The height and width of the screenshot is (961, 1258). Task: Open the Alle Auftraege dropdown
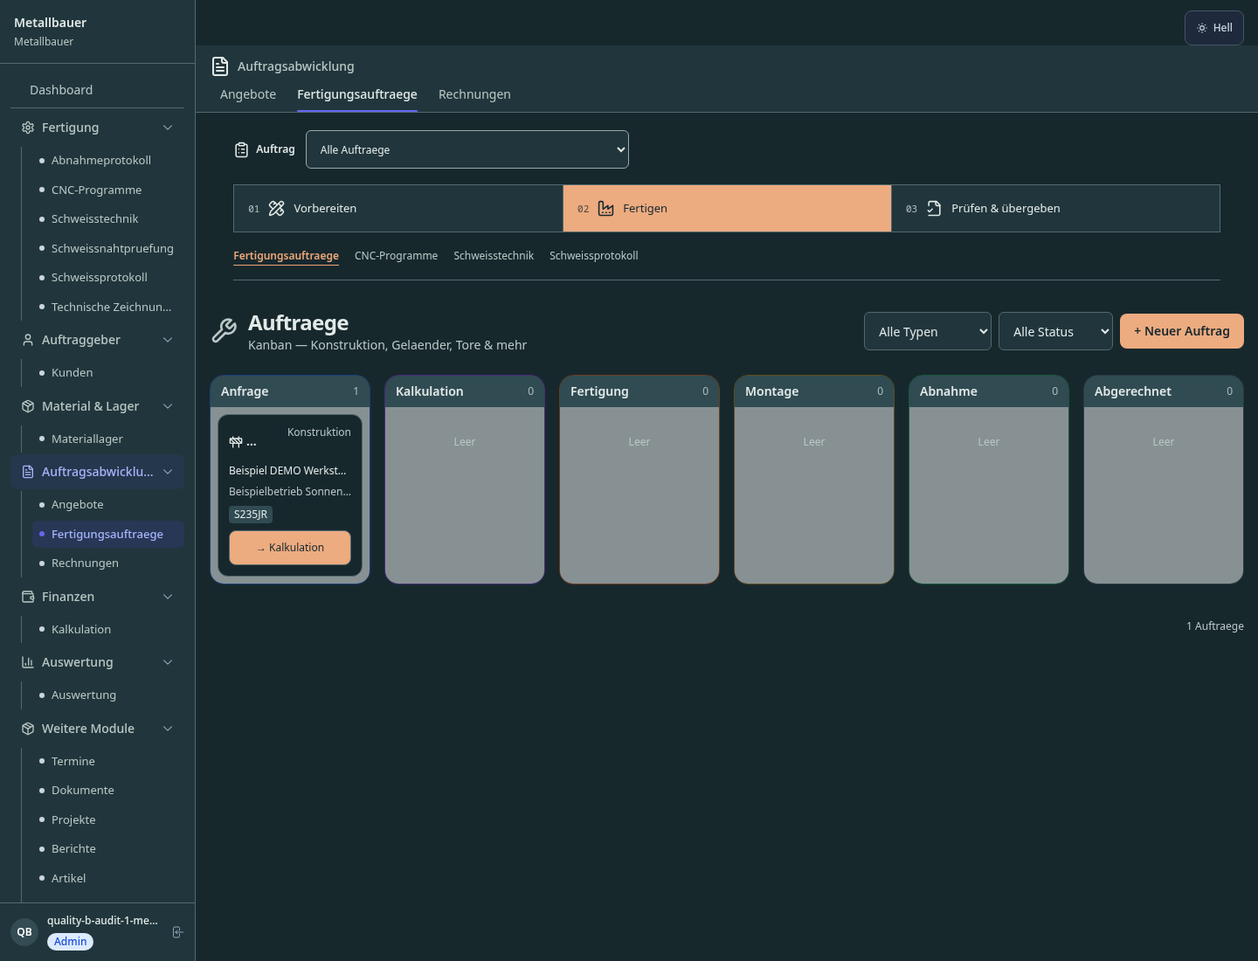click(x=467, y=149)
